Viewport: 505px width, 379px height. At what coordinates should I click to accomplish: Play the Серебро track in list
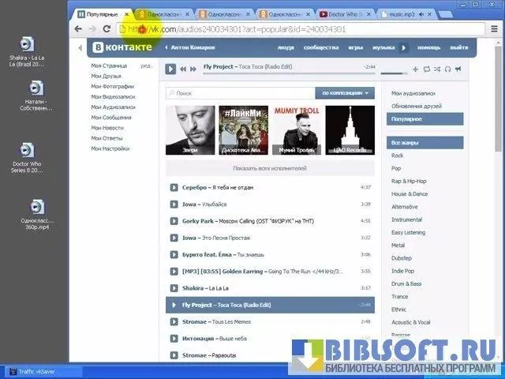pos(174,187)
